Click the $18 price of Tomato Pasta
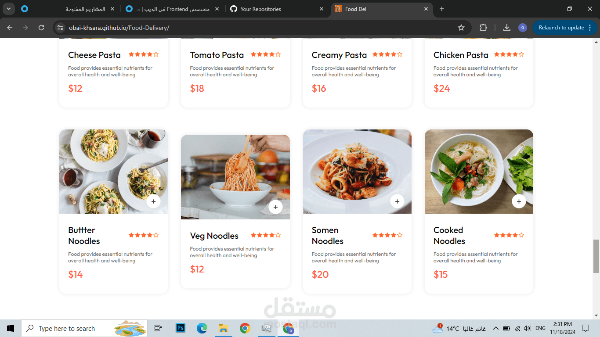 coord(197,88)
